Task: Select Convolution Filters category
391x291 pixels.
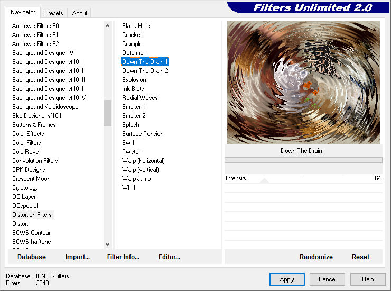Action: click(35, 161)
